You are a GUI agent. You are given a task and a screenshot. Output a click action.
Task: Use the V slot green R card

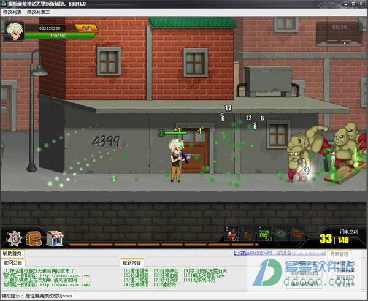tap(281, 234)
